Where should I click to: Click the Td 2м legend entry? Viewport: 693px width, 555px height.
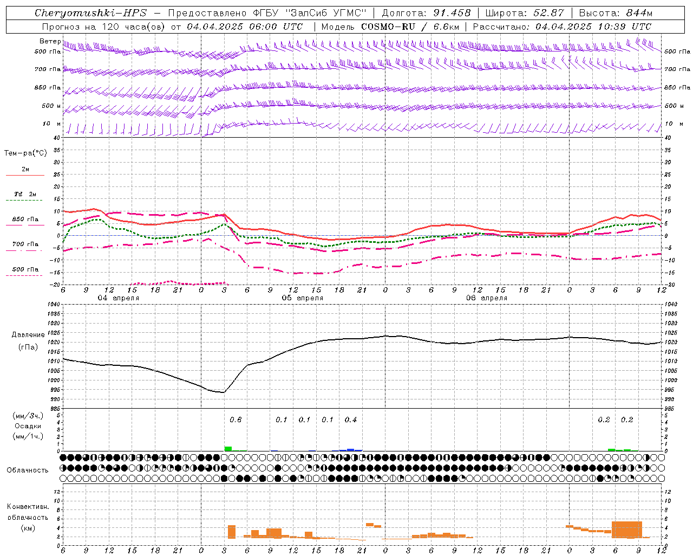click(x=25, y=194)
